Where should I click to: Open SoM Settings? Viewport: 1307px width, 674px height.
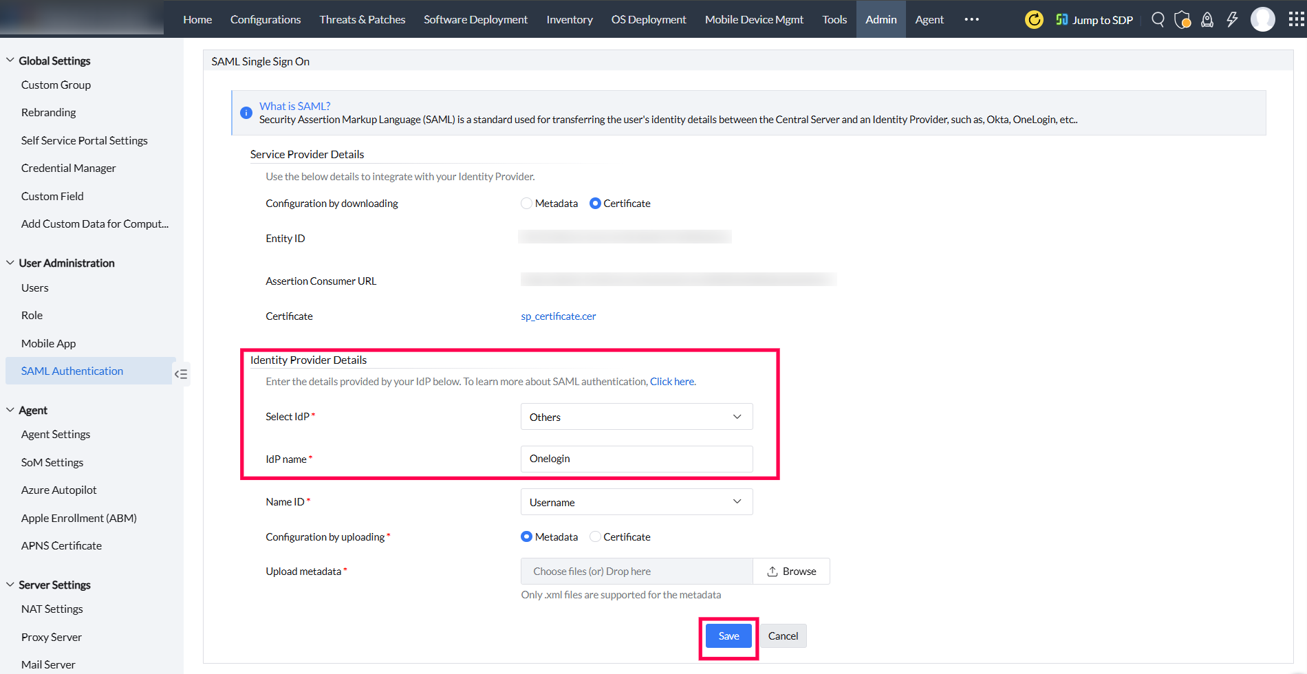[52, 462]
